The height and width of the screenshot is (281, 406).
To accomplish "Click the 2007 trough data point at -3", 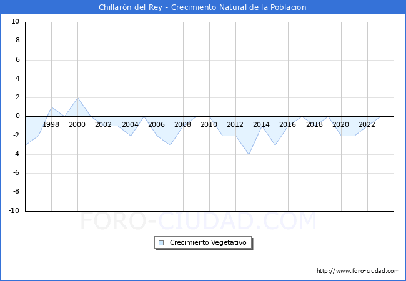I will (170, 145).
